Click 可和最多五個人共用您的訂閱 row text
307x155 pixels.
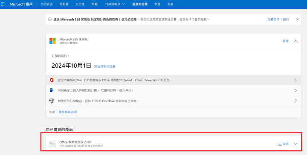click(x=96, y=90)
